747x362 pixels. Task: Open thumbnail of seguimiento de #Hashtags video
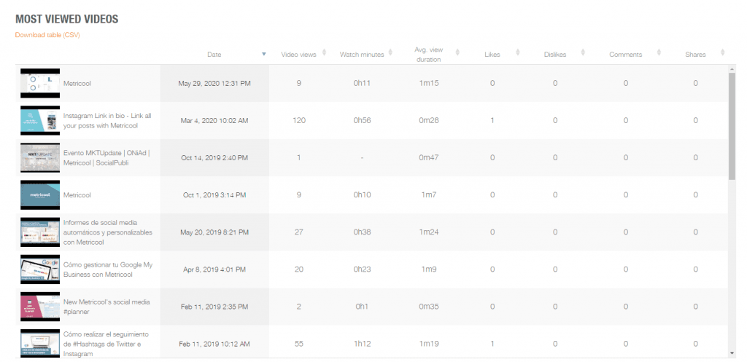tap(40, 344)
